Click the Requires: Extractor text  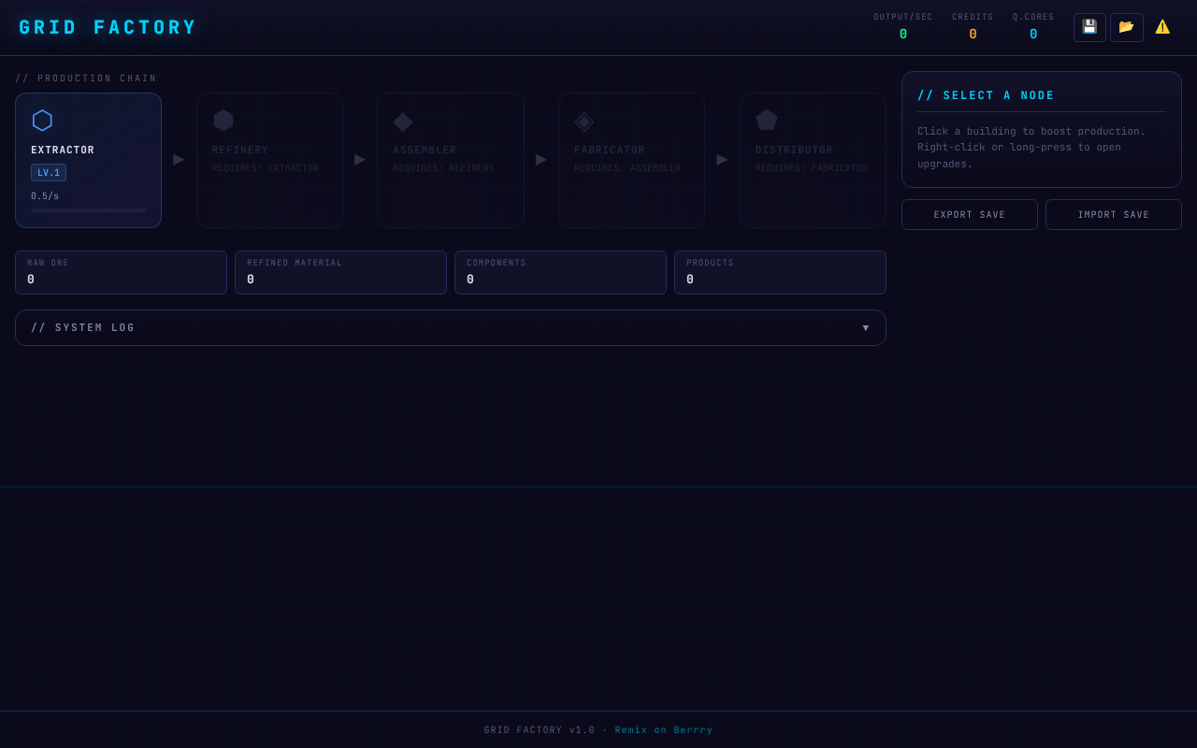(x=266, y=168)
